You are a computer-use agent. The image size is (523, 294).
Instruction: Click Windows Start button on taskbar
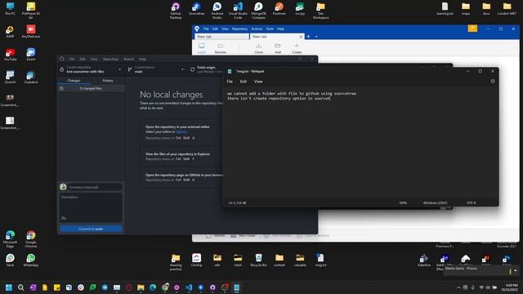point(9,287)
